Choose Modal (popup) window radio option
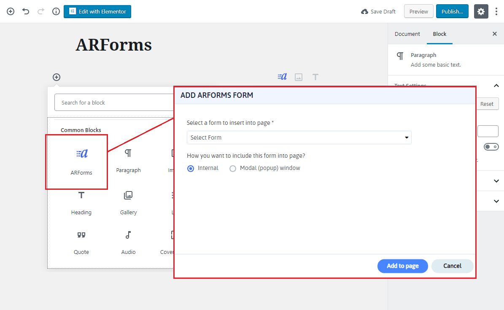The image size is (504, 310). point(233,168)
